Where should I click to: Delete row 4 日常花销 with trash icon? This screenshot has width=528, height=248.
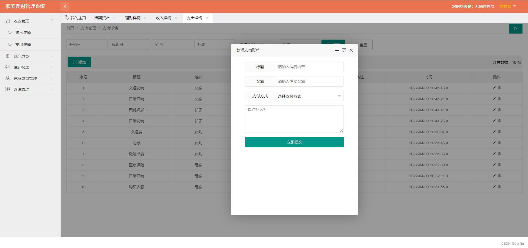pyautogui.click(x=500, y=121)
